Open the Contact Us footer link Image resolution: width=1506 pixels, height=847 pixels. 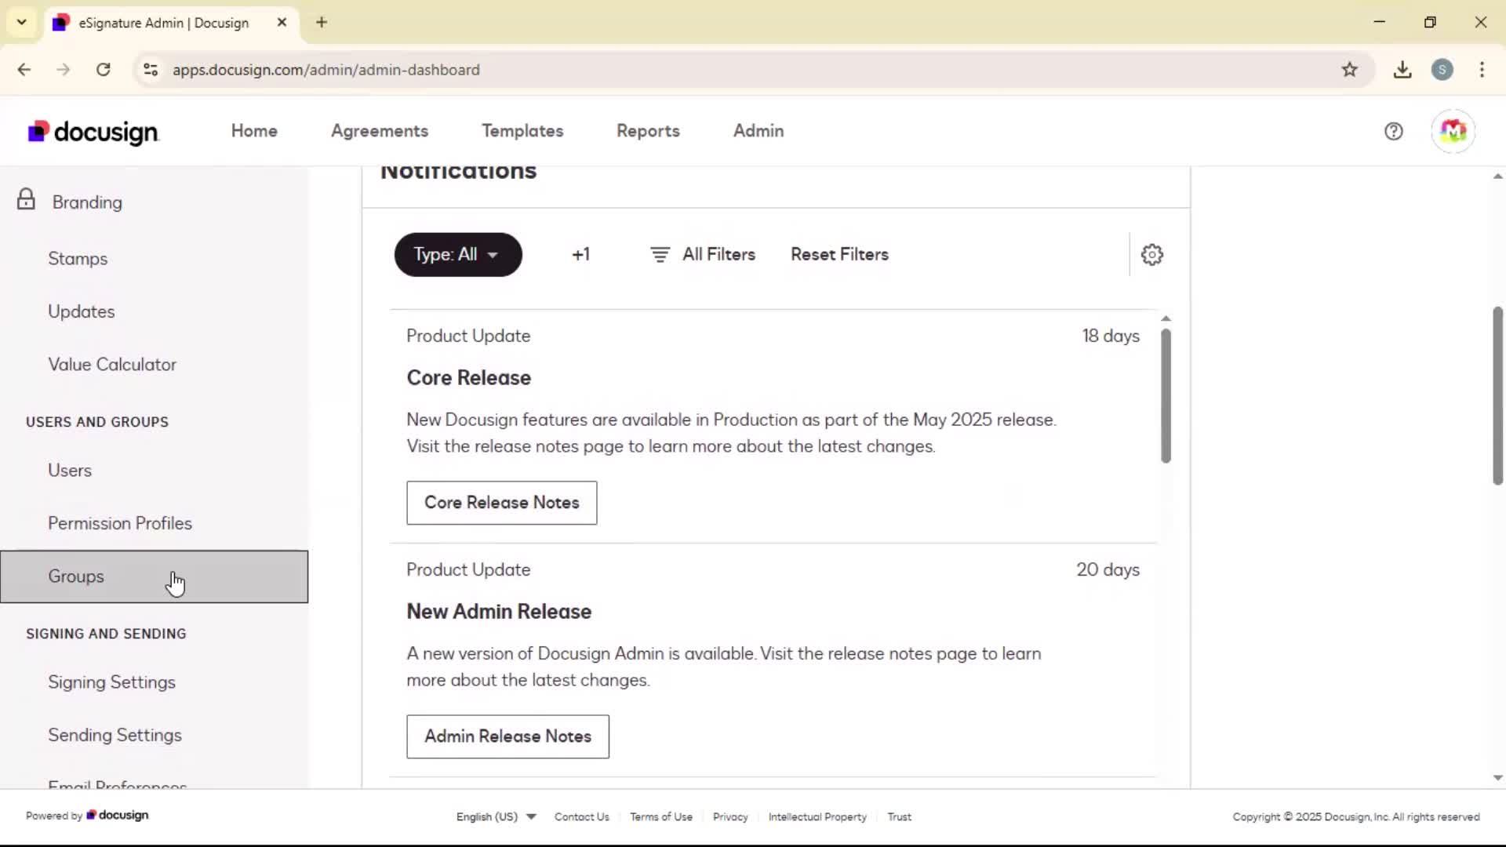[581, 816]
